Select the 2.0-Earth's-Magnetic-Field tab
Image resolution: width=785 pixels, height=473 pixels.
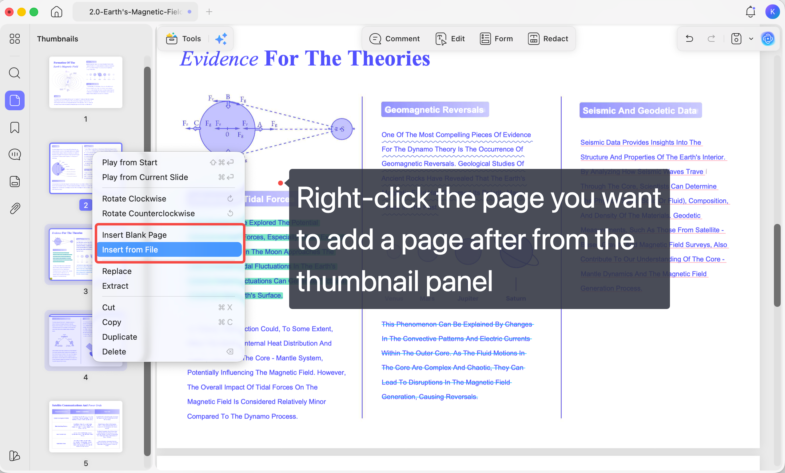click(x=135, y=12)
